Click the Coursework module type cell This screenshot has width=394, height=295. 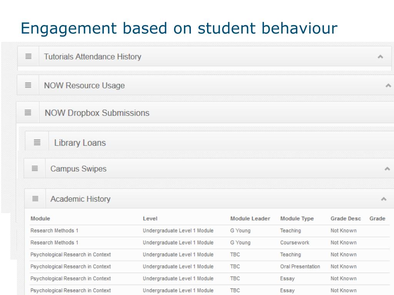coord(295,243)
